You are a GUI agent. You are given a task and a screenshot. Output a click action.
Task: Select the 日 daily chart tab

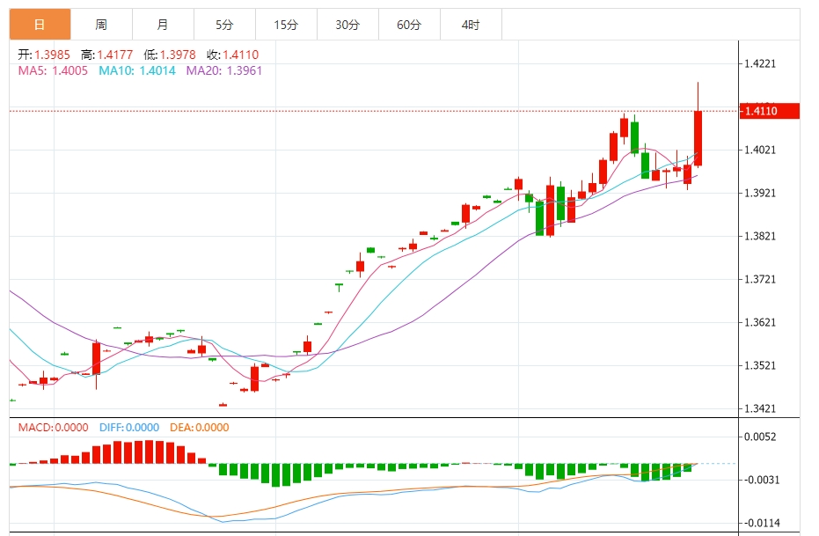[40, 26]
